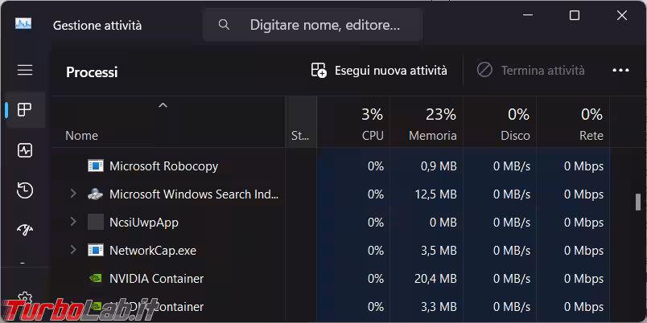Expand the Microsoft Windows Search Indexer row

coord(73,194)
